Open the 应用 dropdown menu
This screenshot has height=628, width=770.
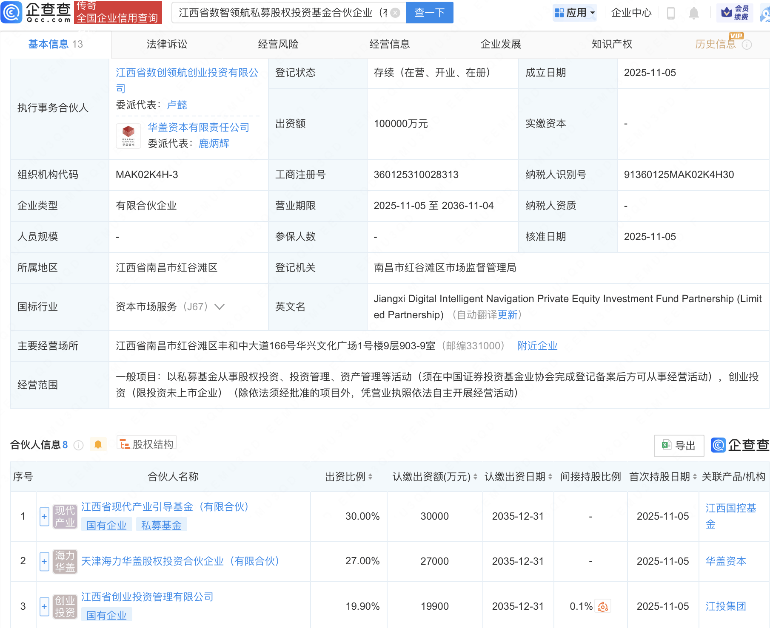pos(575,13)
